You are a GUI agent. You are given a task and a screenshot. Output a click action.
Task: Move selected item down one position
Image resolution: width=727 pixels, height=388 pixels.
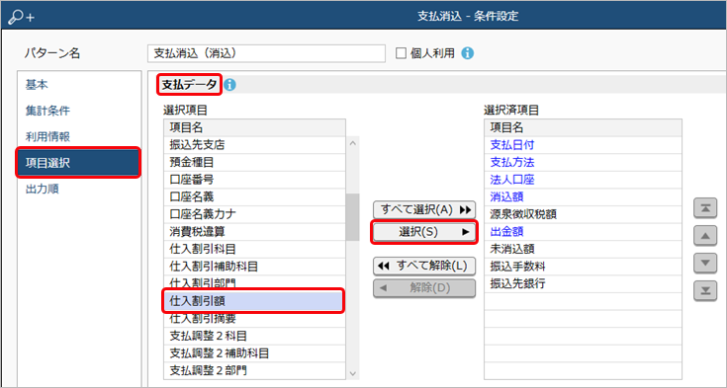pyautogui.click(x=705, y=263)
